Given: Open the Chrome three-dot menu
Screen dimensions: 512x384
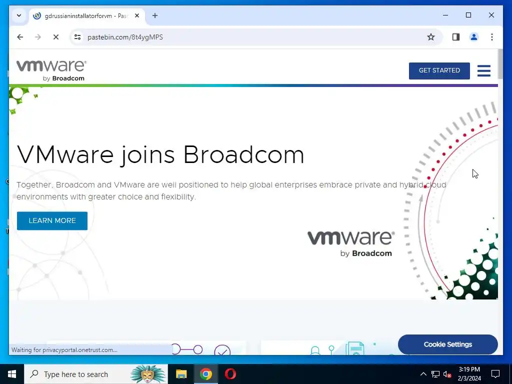Looking at the screenshot, I should [x=492, y=37].
